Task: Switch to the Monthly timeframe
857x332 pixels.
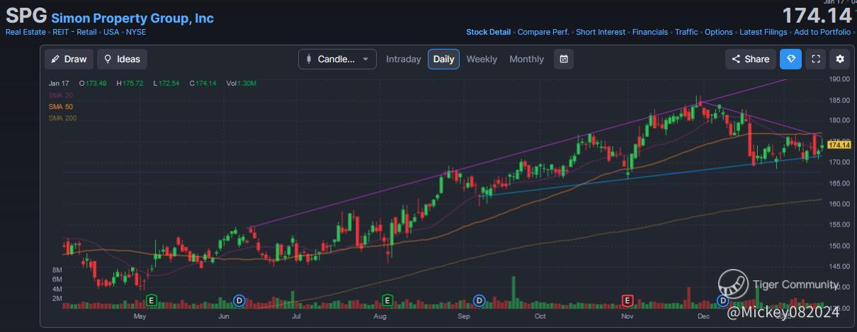Action: click(x=527, y=59)
